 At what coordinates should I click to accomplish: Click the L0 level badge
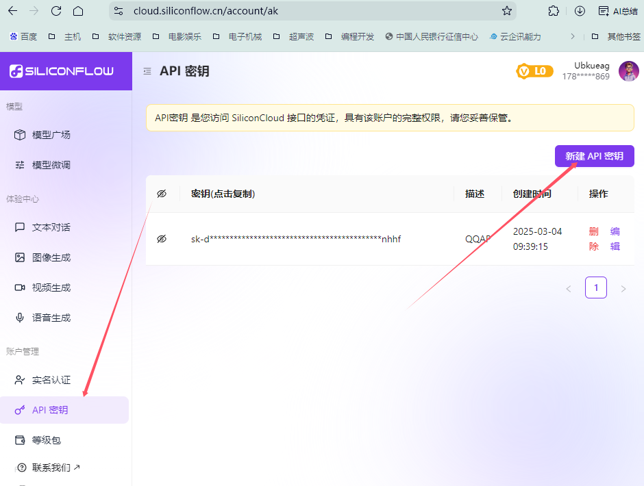pyautogui.click(x=534, y=71)
